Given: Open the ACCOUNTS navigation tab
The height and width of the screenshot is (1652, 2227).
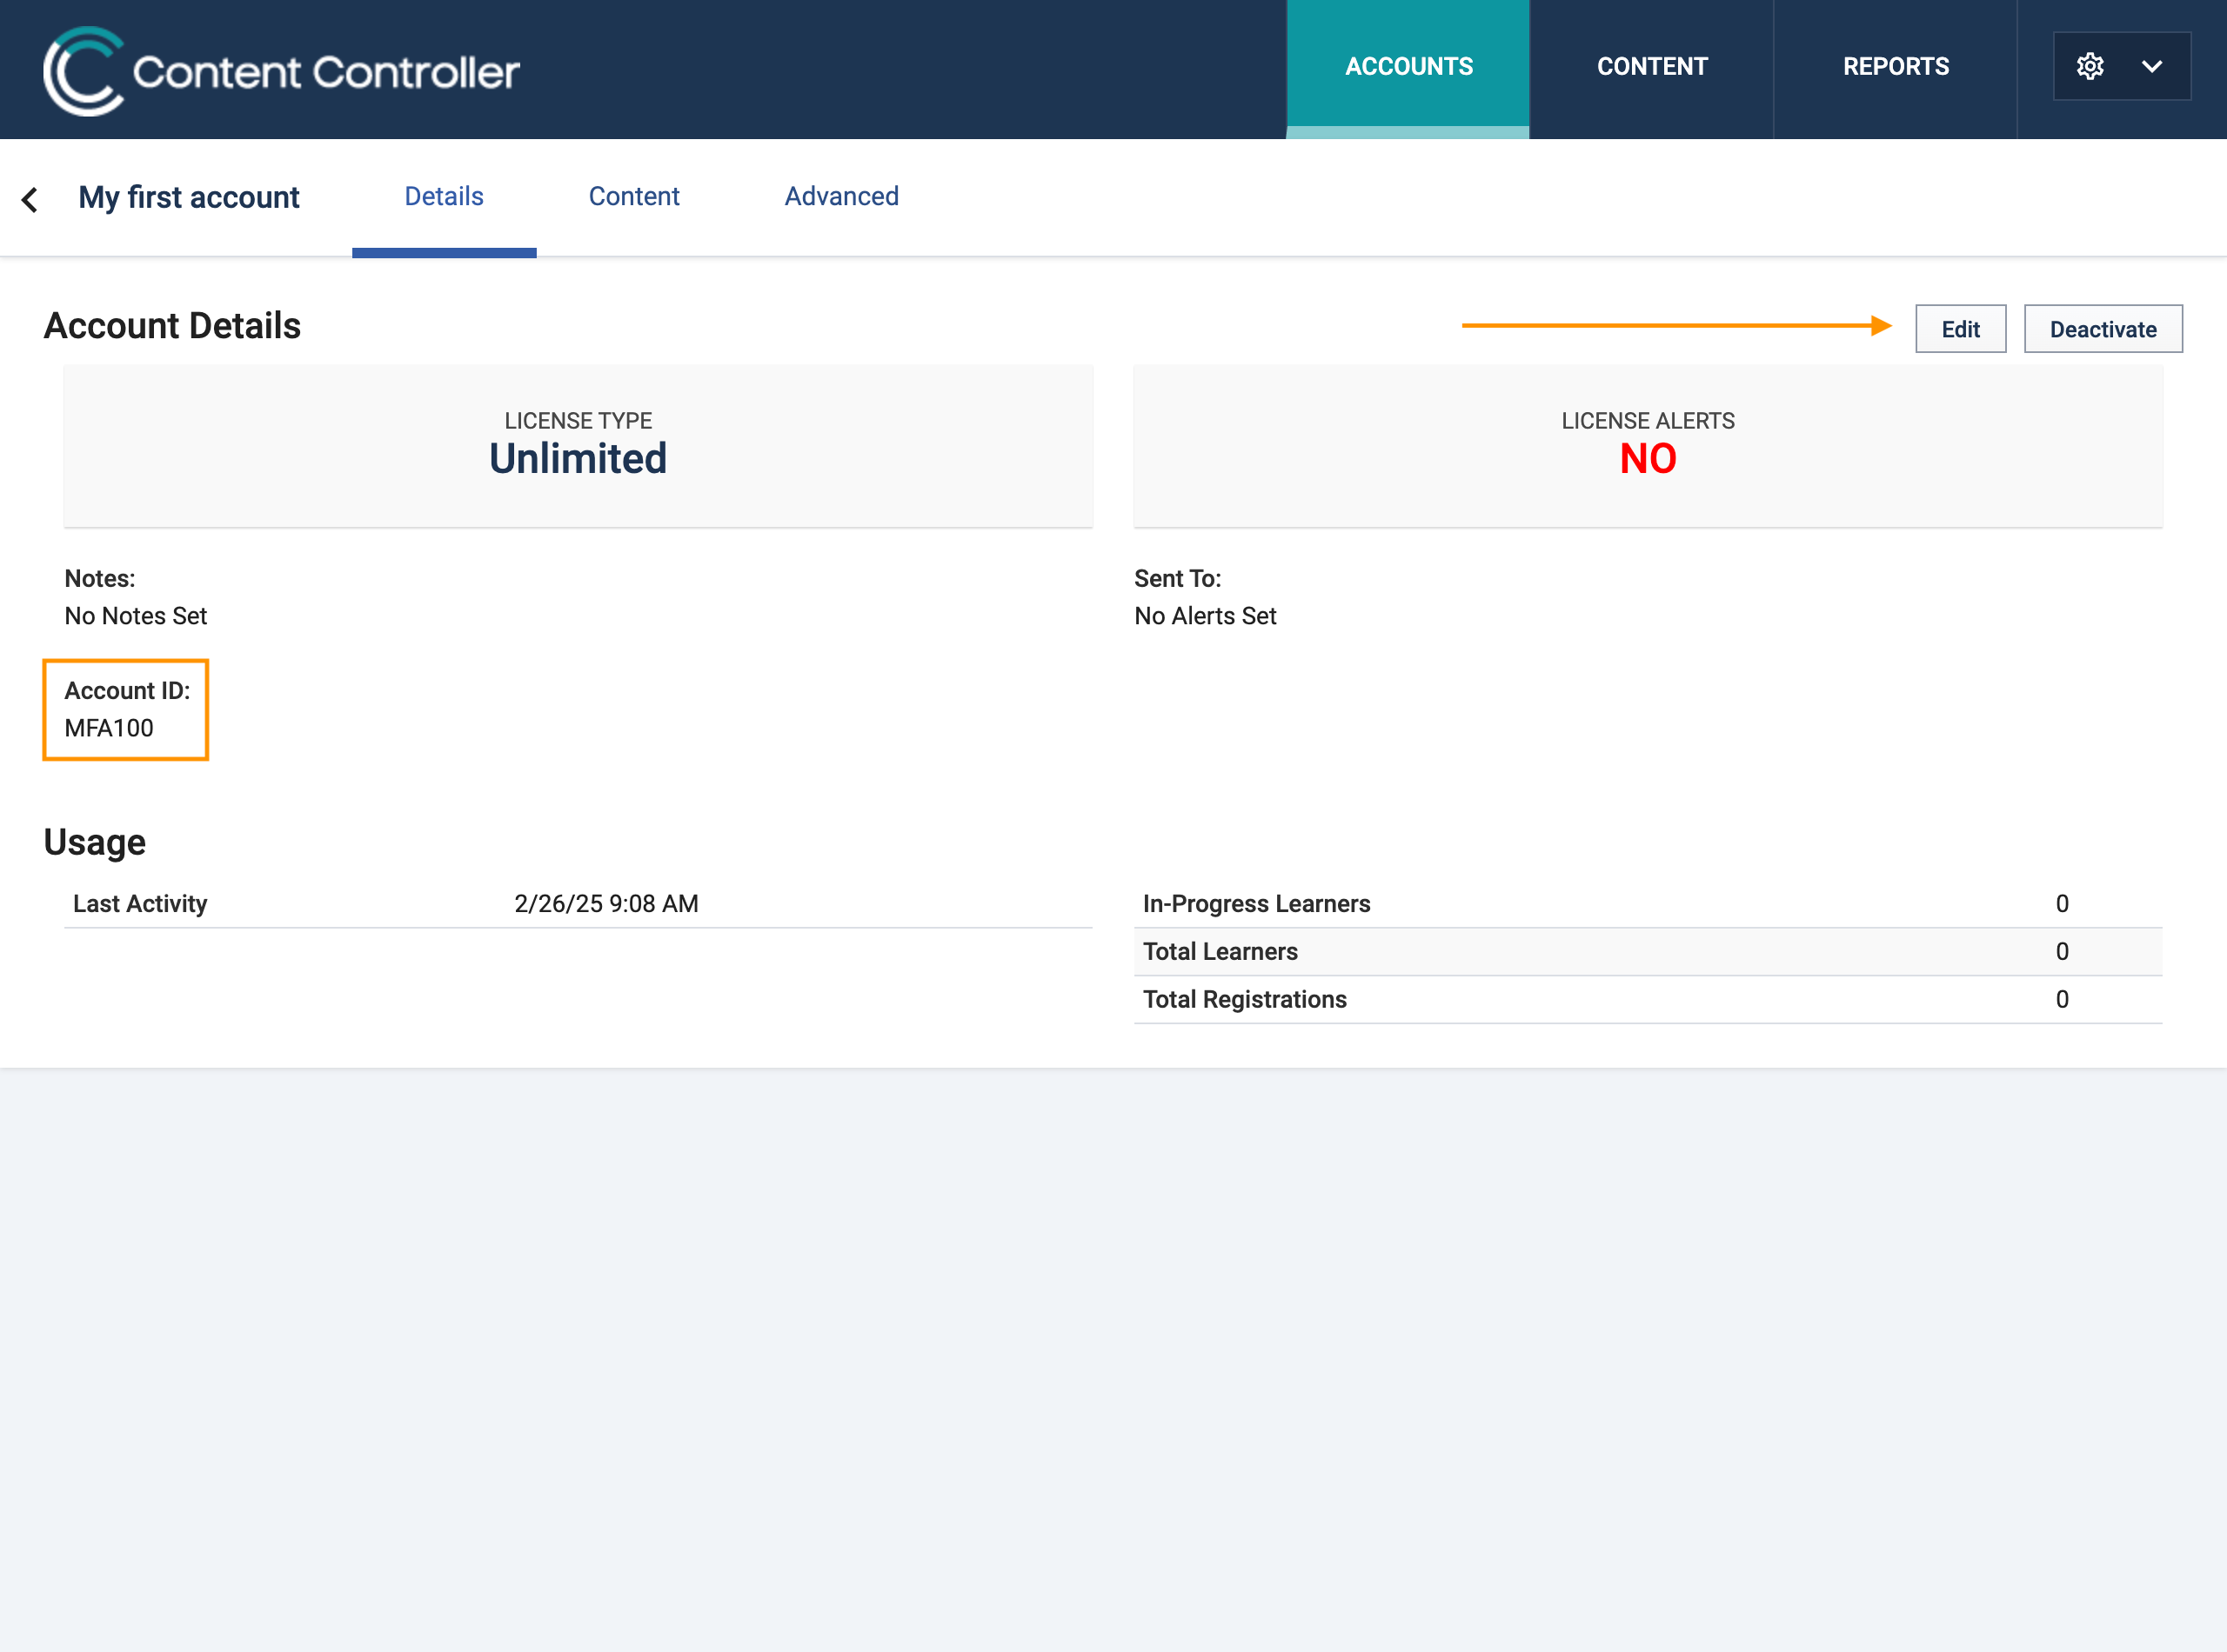Looking at the screenshot, I should [1408, 66].
